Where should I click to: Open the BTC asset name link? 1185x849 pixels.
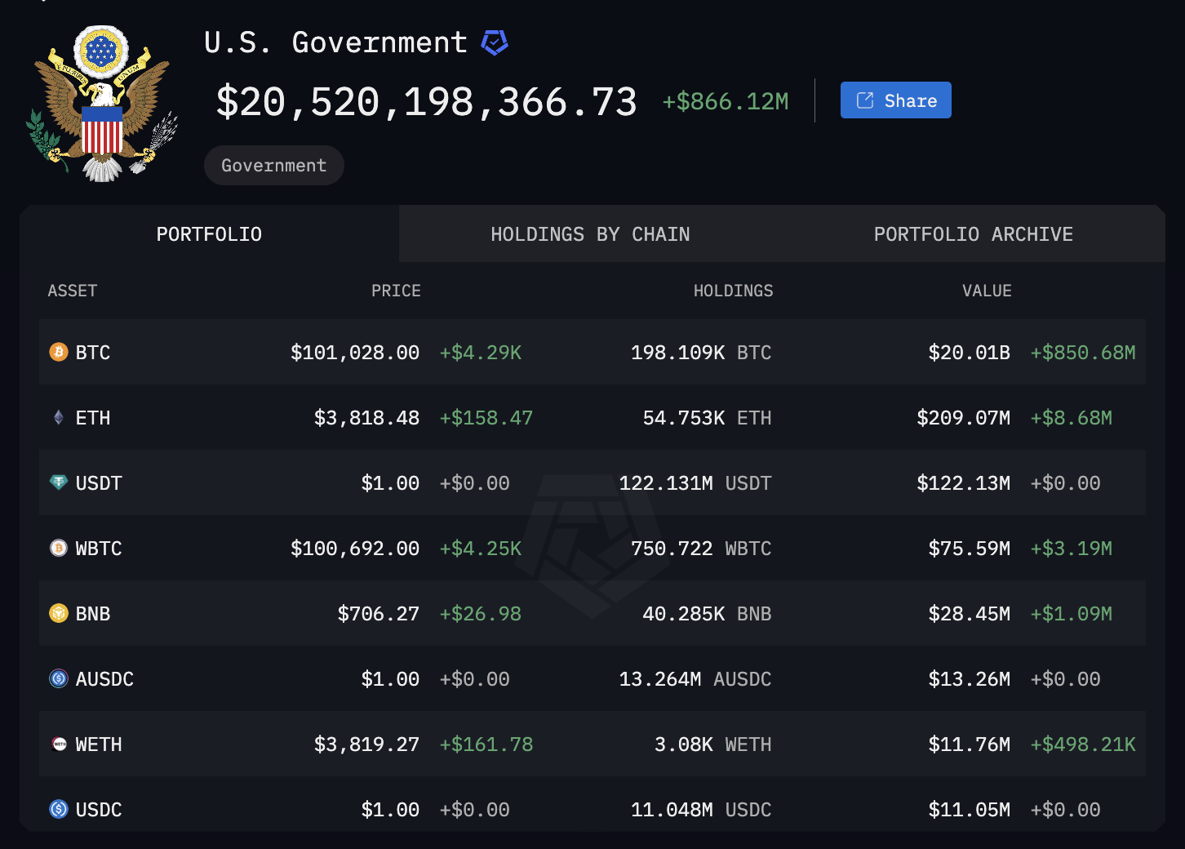[93, 353]
